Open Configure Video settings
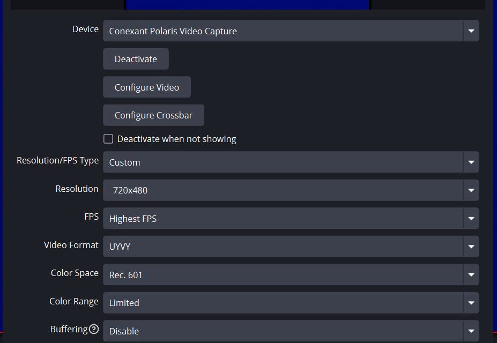 tap(146, 87)
